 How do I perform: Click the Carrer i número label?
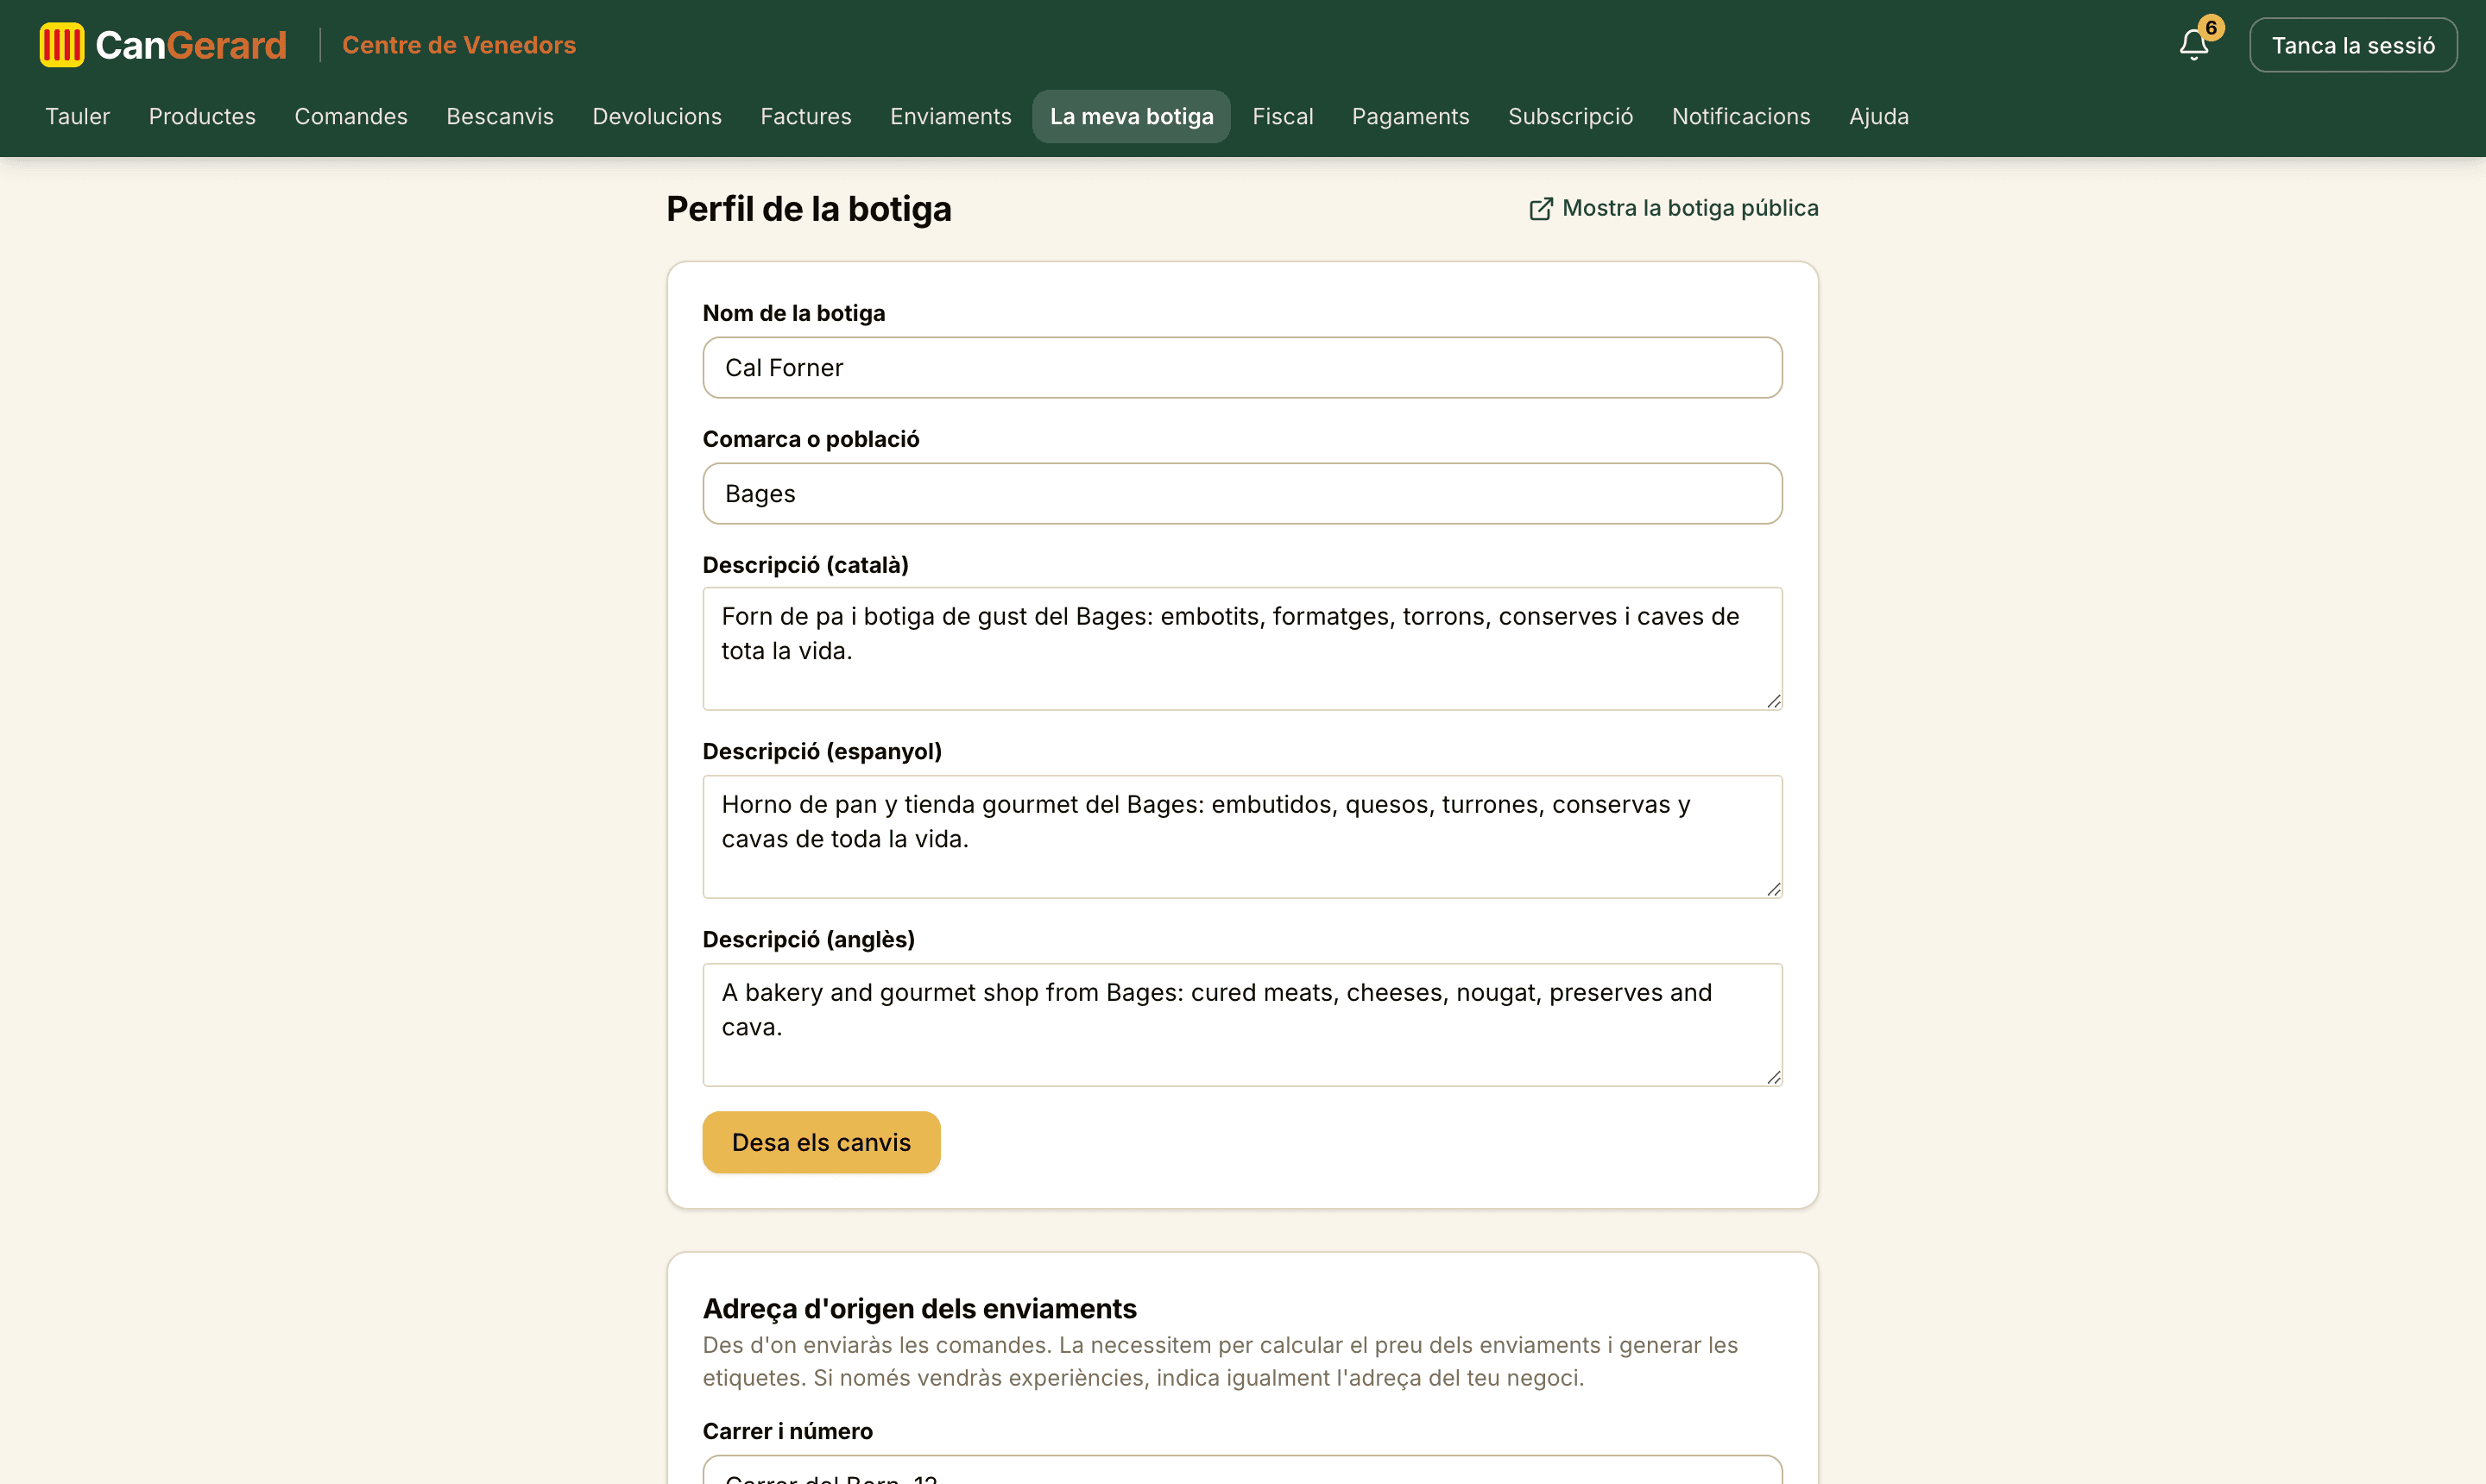[787, 1431]
